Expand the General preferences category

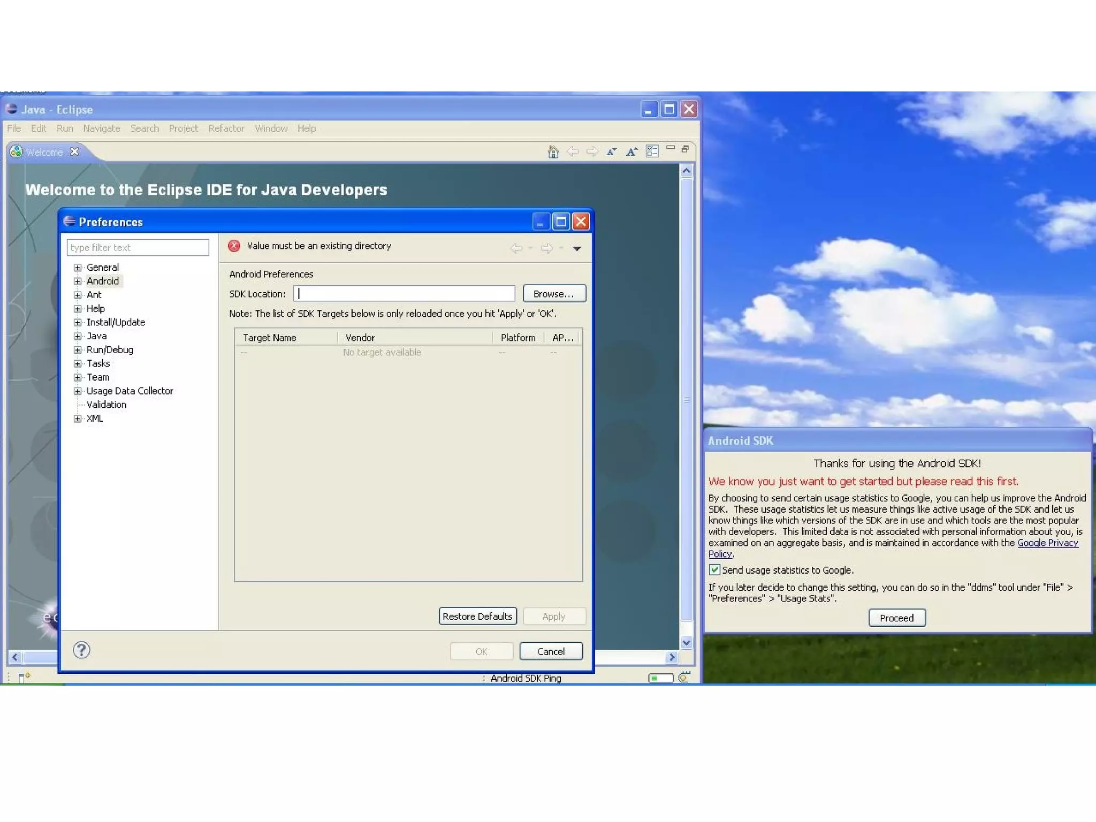(78, 267)
